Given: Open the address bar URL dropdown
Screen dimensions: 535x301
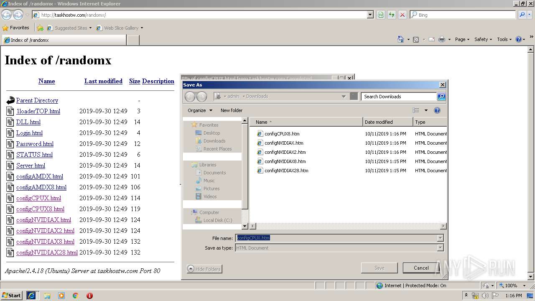Looking at the screenshot, I should (370, 15).
